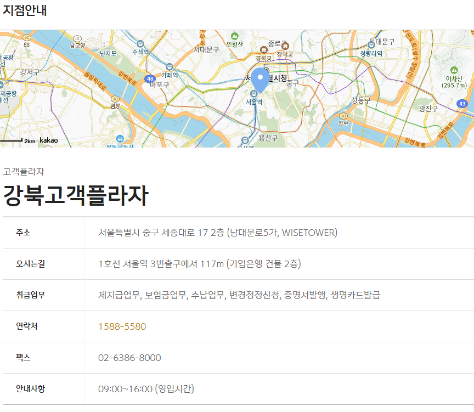The image size is (474, 412).
Task: Click the 수색역 station marker icon
Action: 140,44
